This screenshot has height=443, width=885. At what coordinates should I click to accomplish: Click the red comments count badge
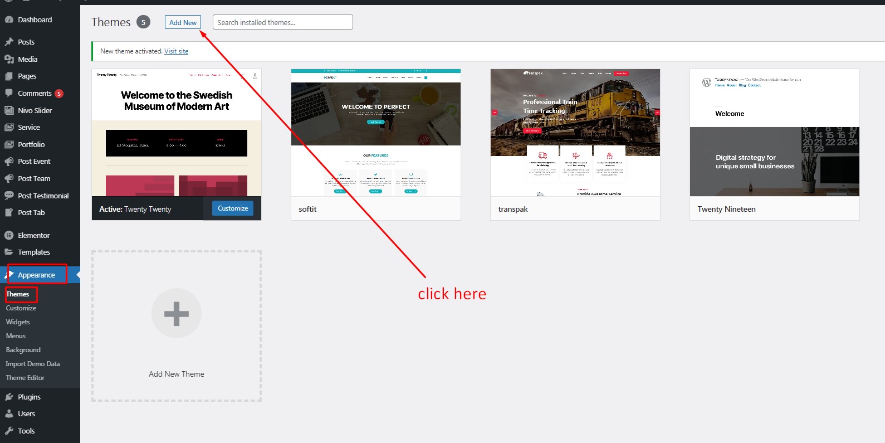pyautogui.click(x=59, y=94)
